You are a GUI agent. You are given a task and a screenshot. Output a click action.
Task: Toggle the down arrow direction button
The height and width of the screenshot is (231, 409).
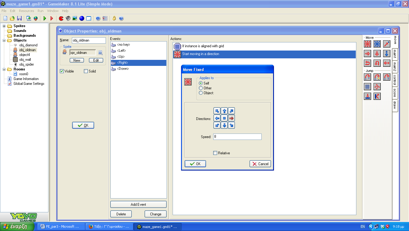[224, 125]
